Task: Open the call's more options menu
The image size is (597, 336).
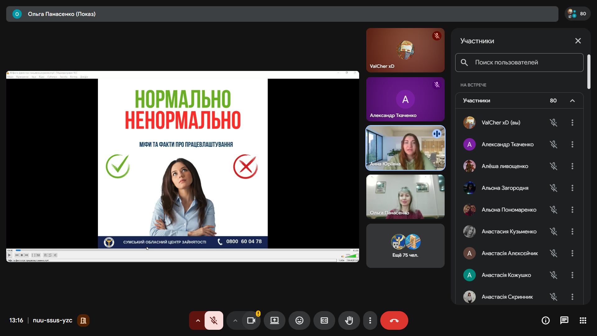Action: tap(370, 320)
